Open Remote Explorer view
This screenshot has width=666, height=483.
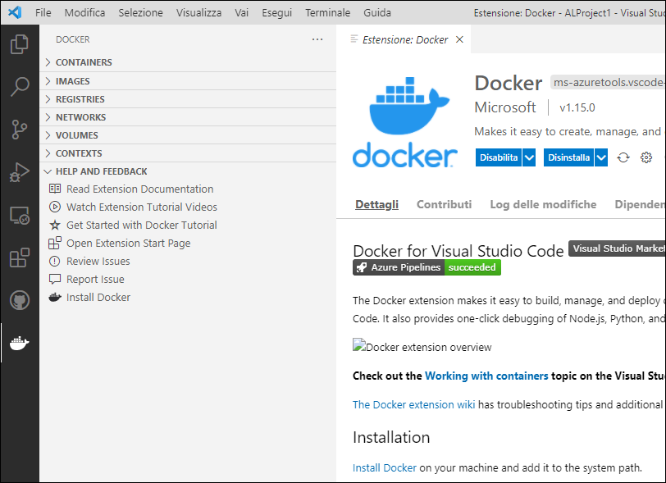20,216
